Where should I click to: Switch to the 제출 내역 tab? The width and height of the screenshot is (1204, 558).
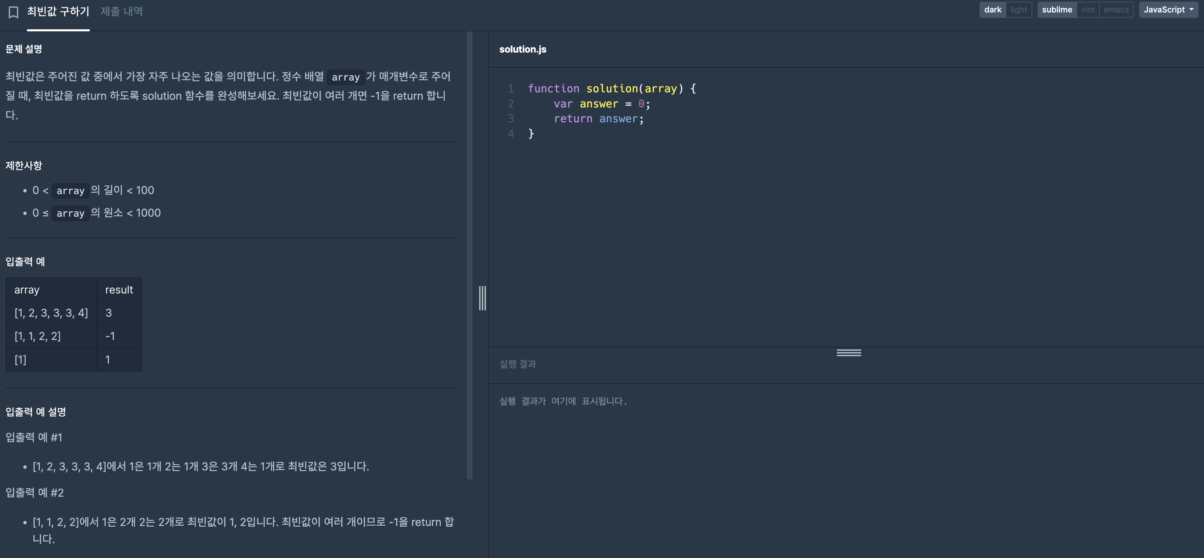click(x=121, y=11)
